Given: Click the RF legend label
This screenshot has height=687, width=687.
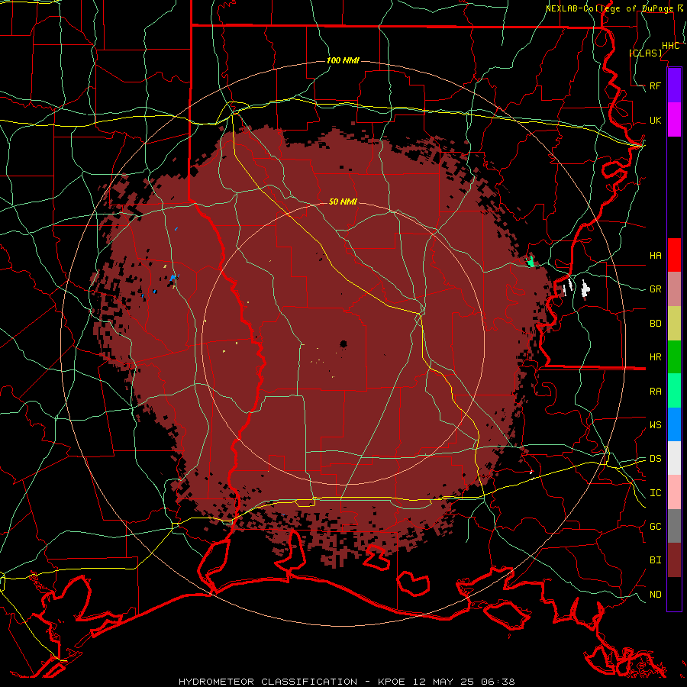Looking at the screenshot, I should point(656,85).
